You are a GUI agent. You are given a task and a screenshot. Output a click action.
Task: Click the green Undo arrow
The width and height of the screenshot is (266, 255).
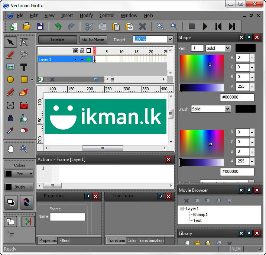pyautogui.click(x=58, y=26)
